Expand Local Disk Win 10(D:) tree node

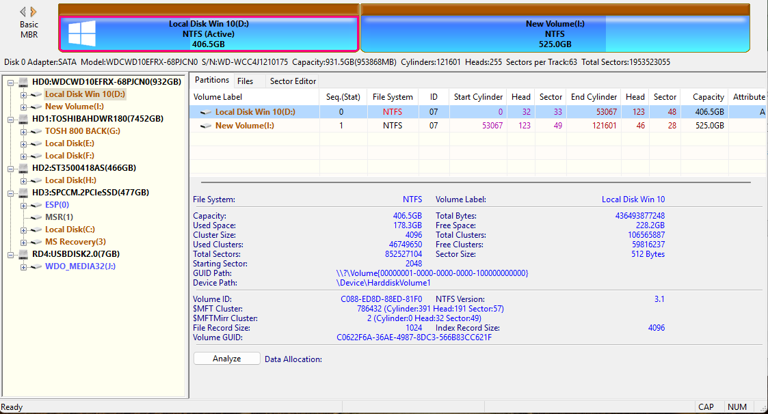click(23, 94)
